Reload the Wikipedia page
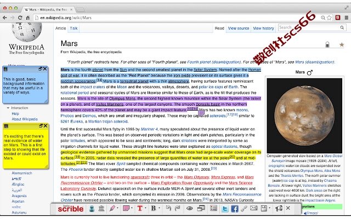 (x=20, y=18)
